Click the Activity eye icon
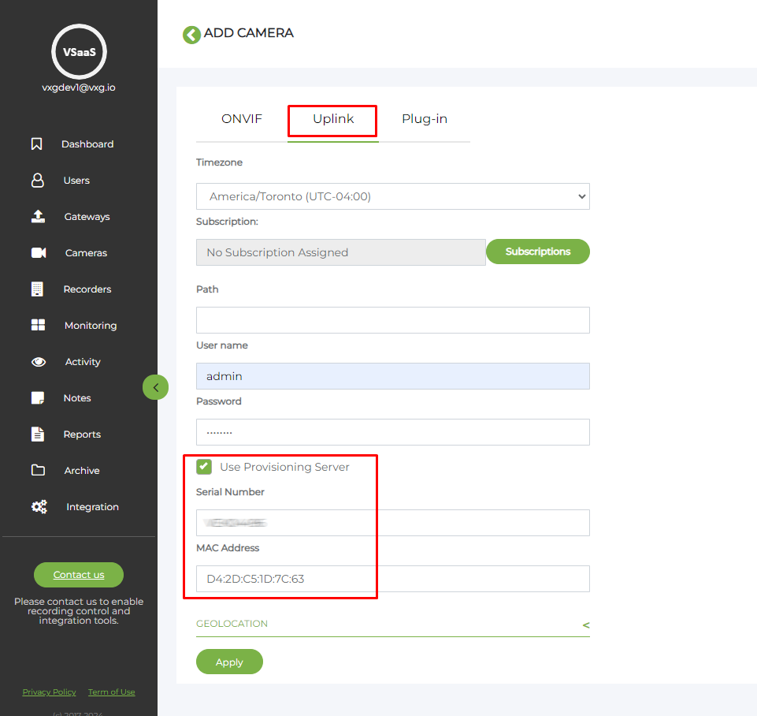Screen dimensions: 757x716 [x=39, y=362]
